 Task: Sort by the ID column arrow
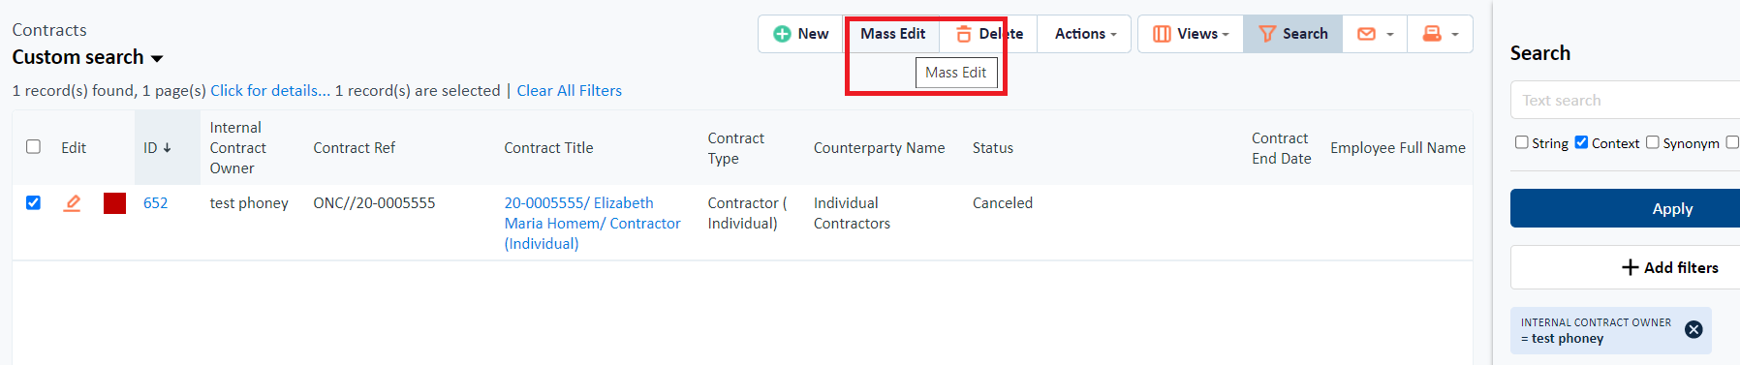167,148
